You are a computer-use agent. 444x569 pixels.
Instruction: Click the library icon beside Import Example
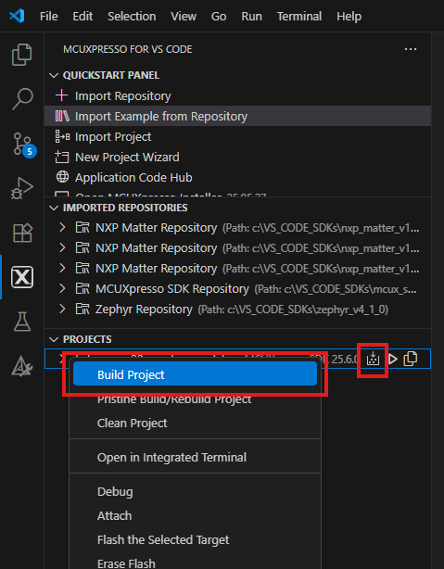tap(62, 116)
